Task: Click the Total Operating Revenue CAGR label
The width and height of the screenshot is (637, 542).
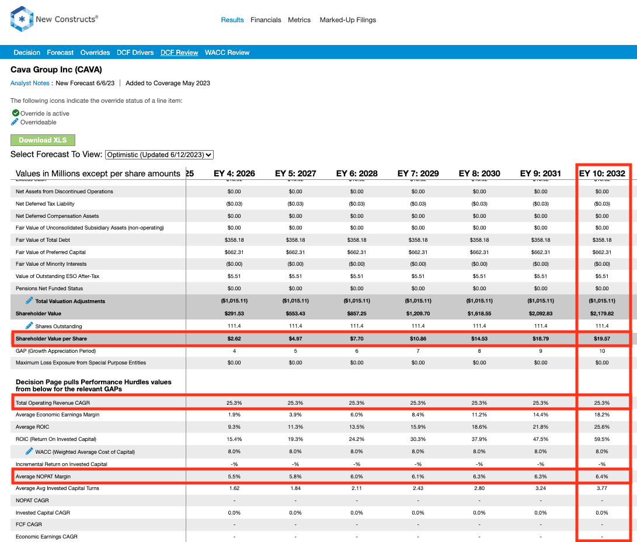Action: click(x=53, y=402)
